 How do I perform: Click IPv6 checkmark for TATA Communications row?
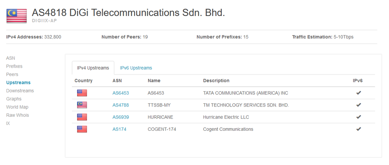point(358,93)
